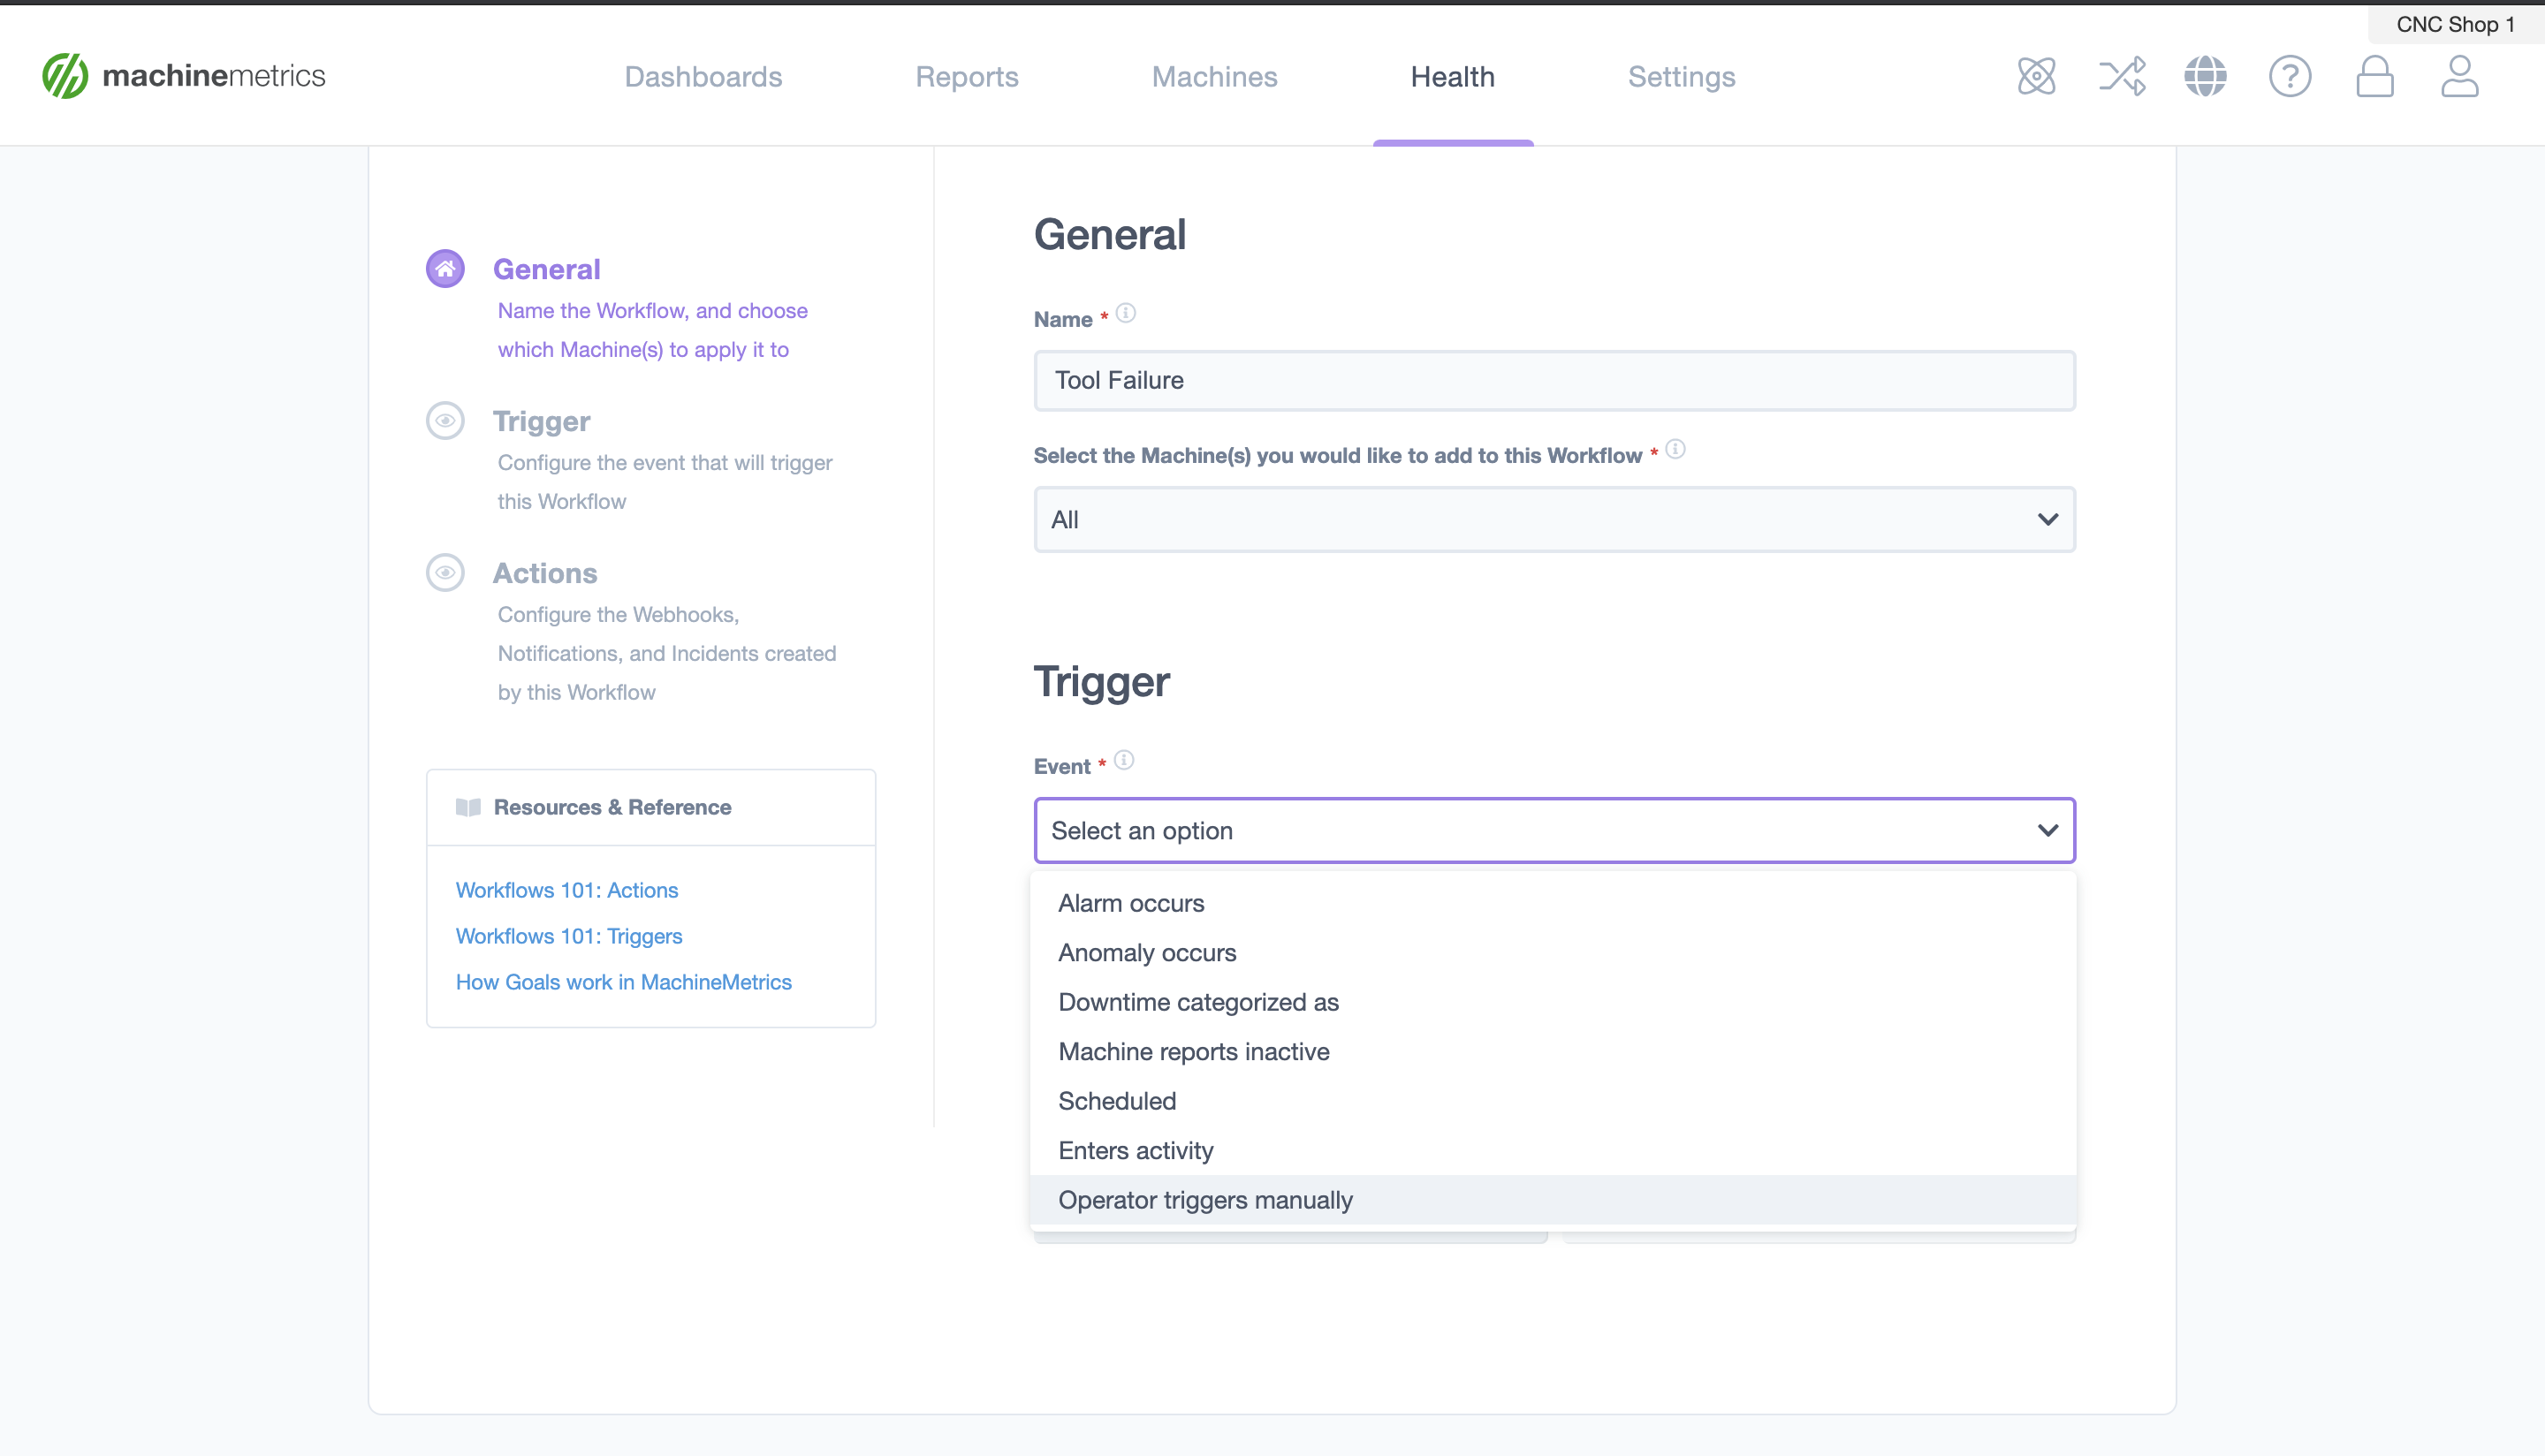Click the General step icon in sidebar
The width and height of the screenshot is (2545, 1456).
click(445, 269)
